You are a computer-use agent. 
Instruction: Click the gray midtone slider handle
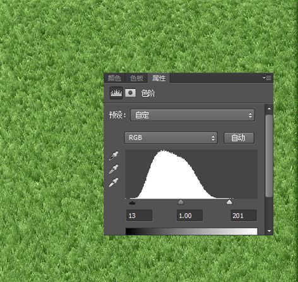[181, 202]
